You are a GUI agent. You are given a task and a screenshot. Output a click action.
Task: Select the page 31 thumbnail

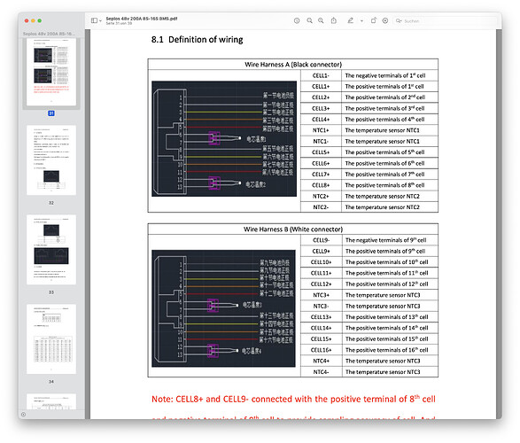click(x=51, y=72)
